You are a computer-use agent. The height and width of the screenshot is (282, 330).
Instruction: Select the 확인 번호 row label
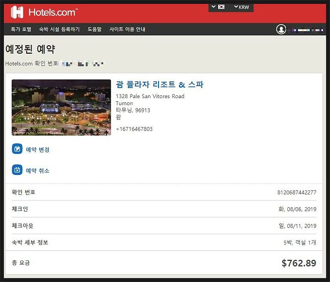coord(23,192)
